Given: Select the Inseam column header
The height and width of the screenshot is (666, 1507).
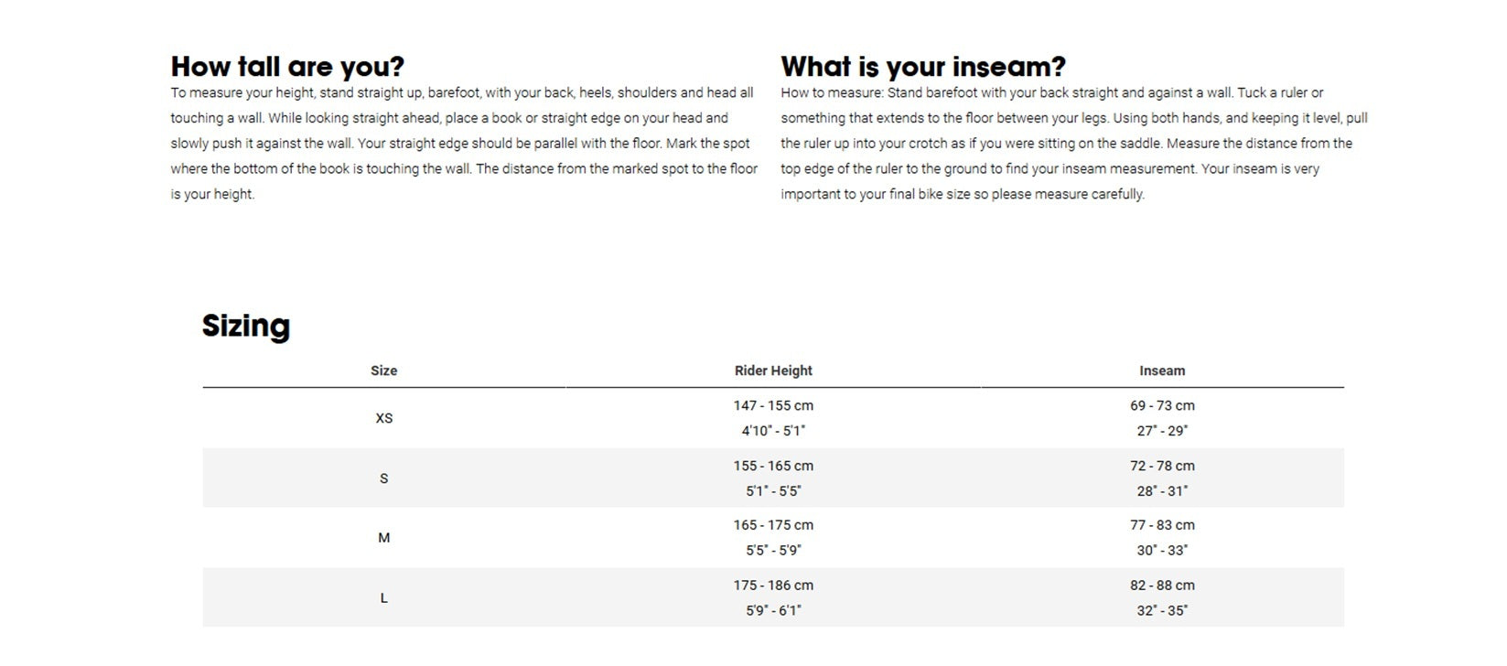Looking at the screenshot, I should click(1162, 371).
